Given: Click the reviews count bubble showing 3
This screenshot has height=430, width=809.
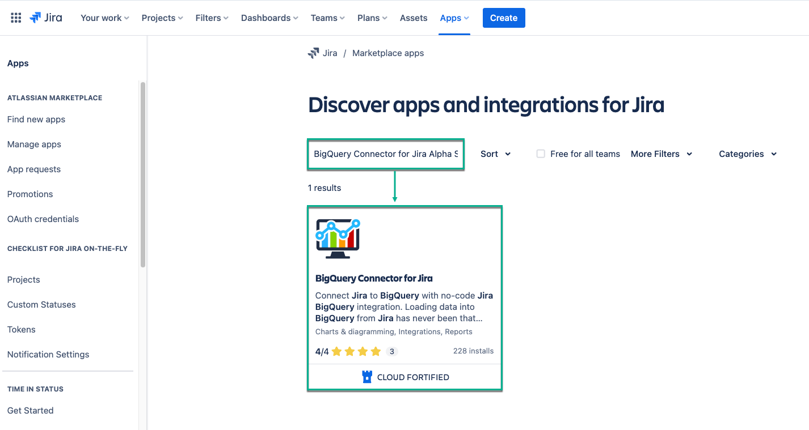Looking at the screenshot, I should pos(391,351).
